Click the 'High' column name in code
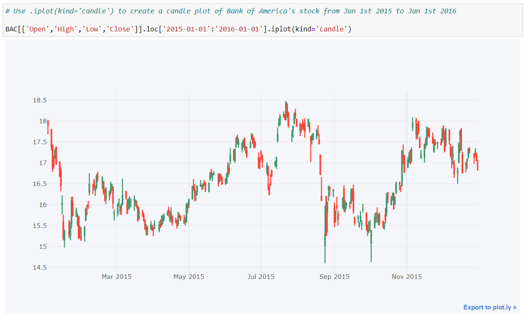526x314 pixels. point(66,29)
